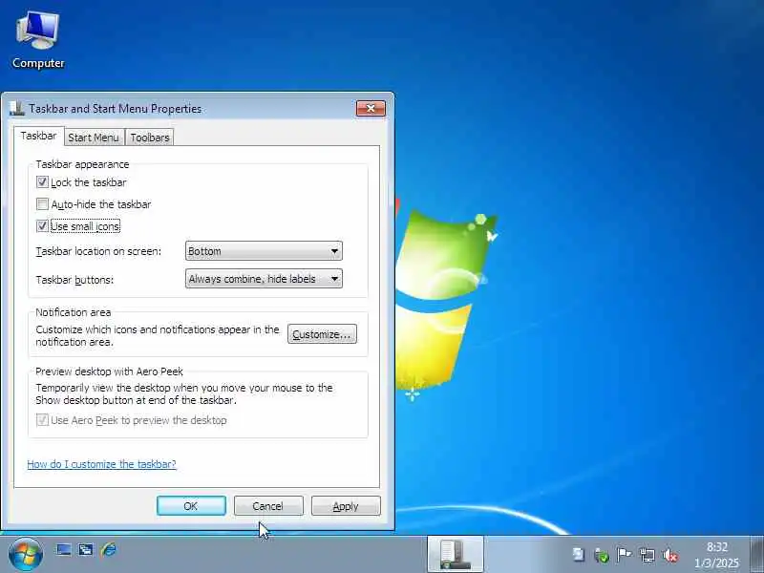Click the Show Desktop quick launch icon
The width and height of the screenshot is (764, 573).
[64, 550]
